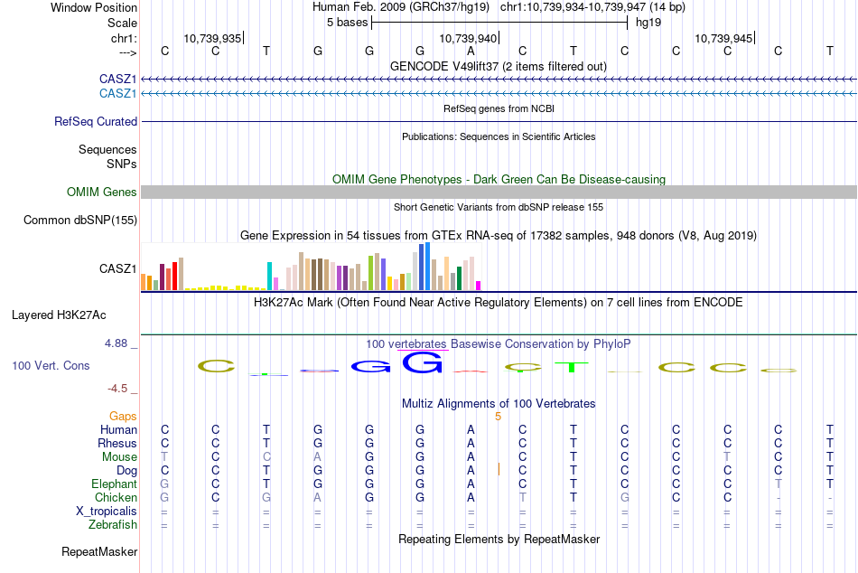This screenshot has width=858, height=573.
Task: Click the Scale label
Action: (123, 23)
